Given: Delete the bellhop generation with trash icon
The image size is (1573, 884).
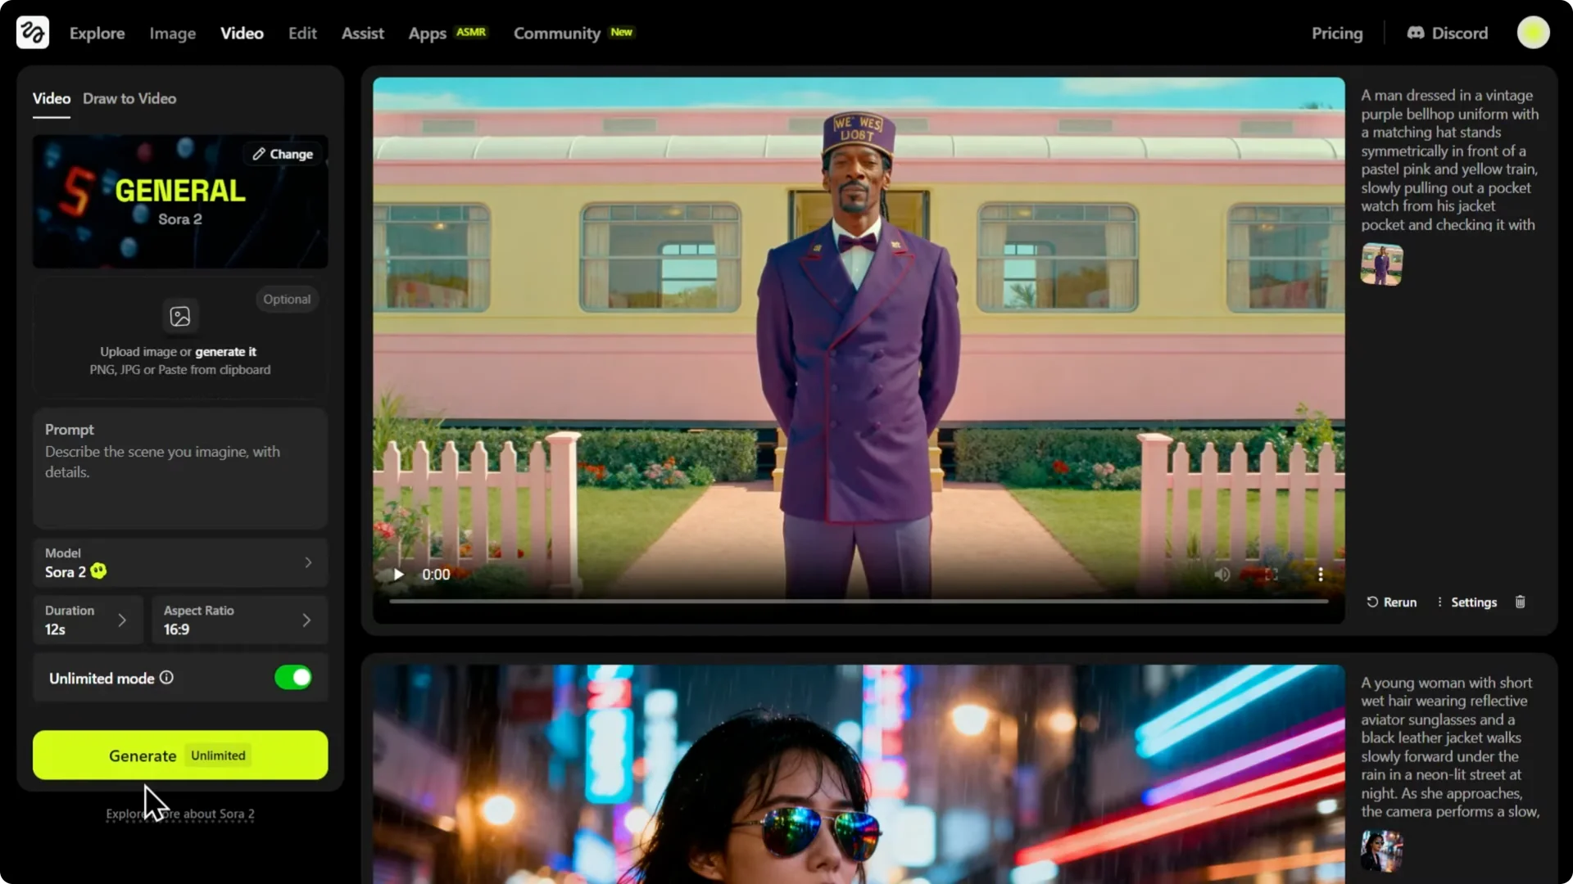Looking at the screenshot, I should (x=1521, y=602).
